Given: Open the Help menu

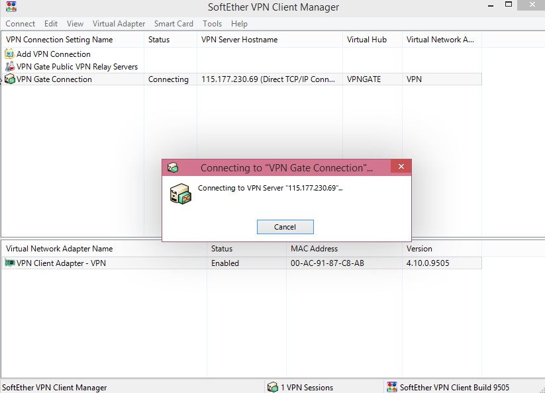Looking at the screenshot, I should pos(239,24).
